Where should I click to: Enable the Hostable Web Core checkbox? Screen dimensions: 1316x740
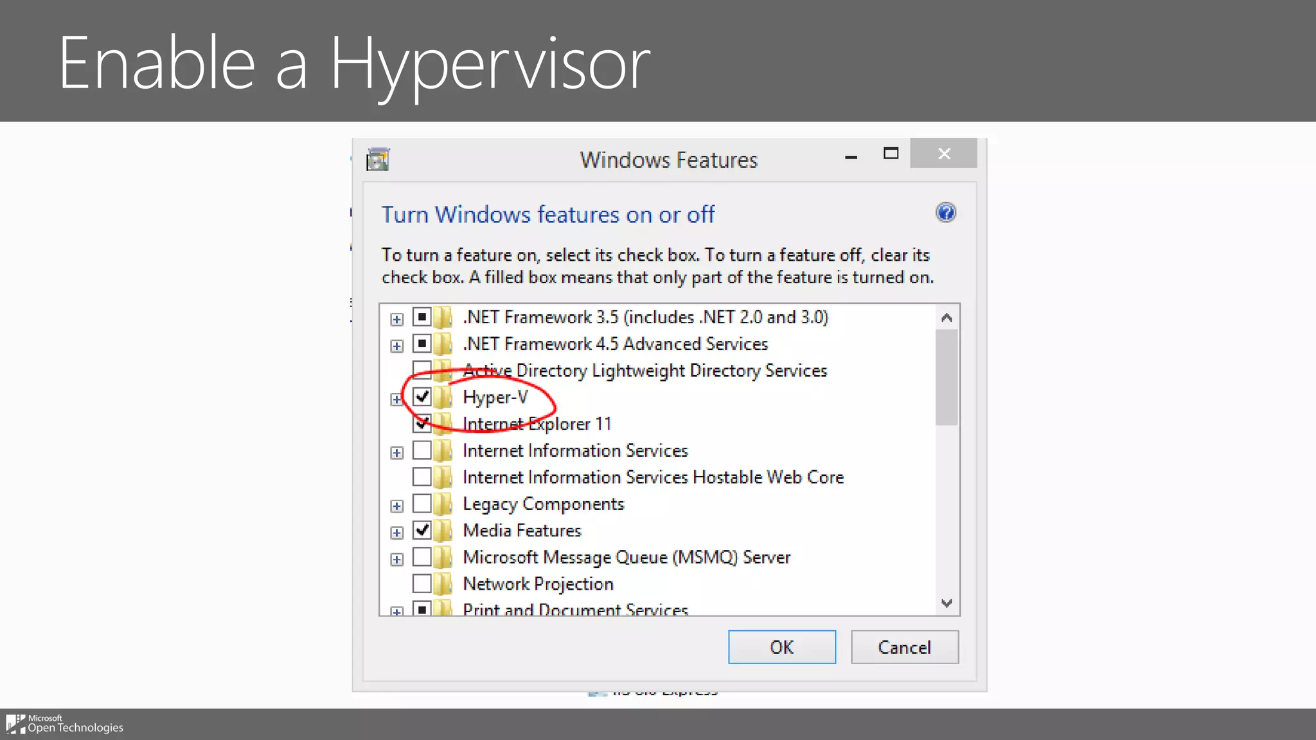click(422, 477)
